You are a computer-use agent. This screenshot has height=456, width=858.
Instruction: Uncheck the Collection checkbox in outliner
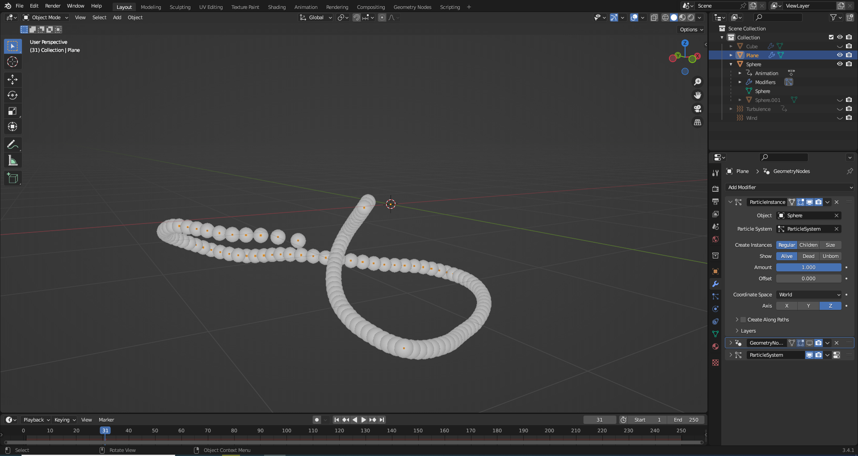pos(831,37)
